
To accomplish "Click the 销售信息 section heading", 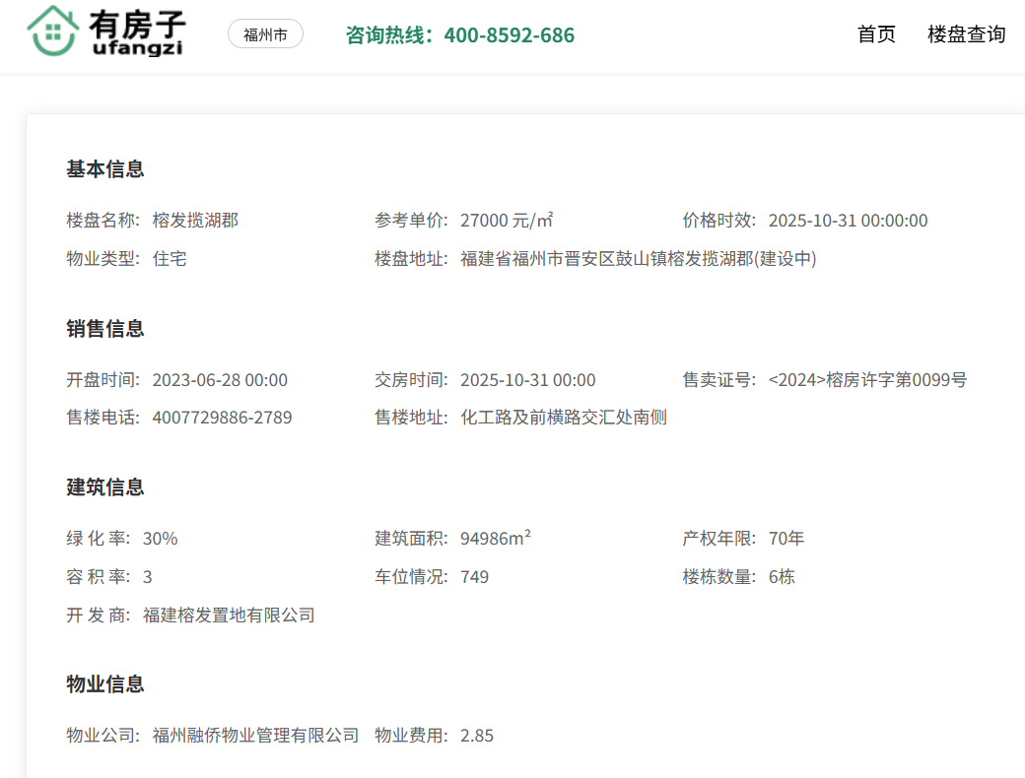I will coord(105,329).
